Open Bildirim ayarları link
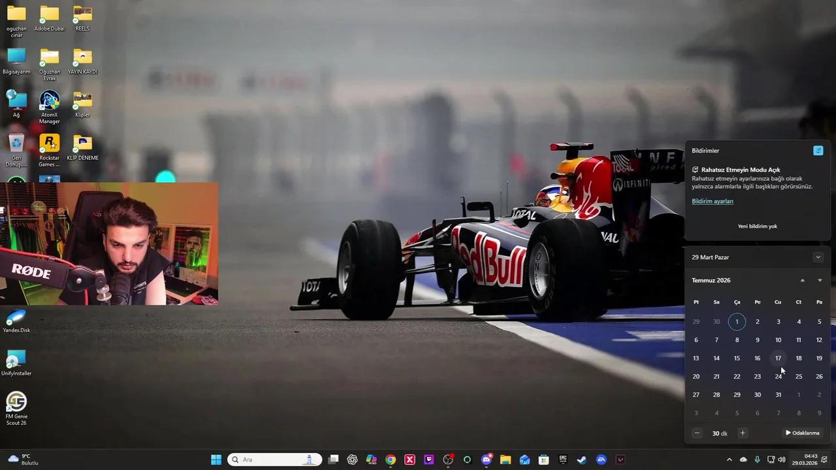 (x=713, y=201)
